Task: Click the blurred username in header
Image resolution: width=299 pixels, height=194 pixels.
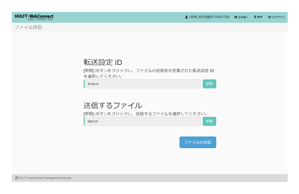Action: click(209, 17)
